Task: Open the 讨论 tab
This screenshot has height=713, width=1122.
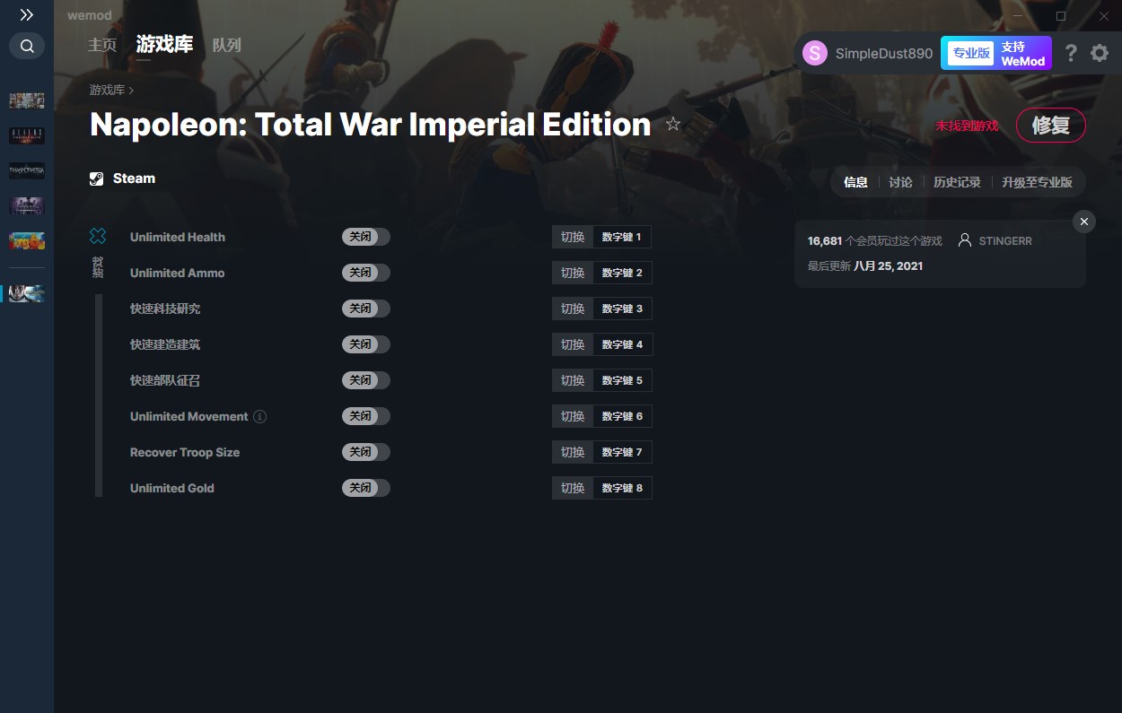Action: point(900,182)
